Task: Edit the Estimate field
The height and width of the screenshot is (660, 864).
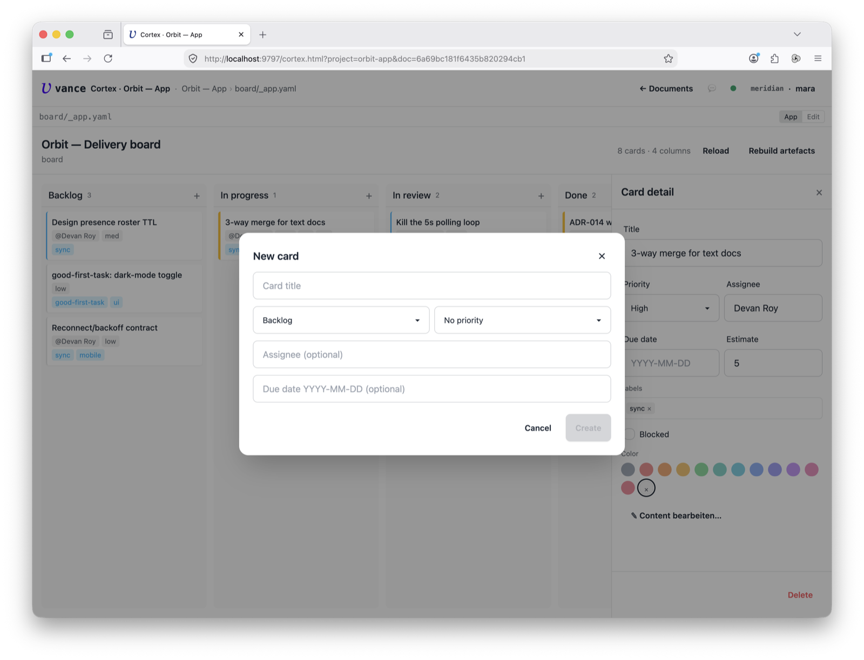Action: coord(773,363)
